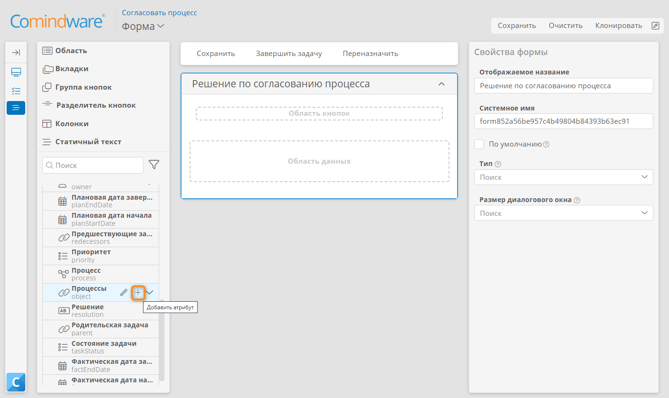Open the Размер диалогового окна dropdown
The width and height of the screenshot is (669, 398).
pos(564,213)
